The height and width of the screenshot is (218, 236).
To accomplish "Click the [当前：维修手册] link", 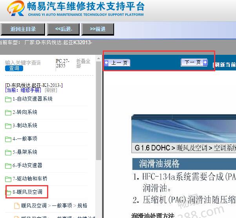I will (x=23, y=90).
